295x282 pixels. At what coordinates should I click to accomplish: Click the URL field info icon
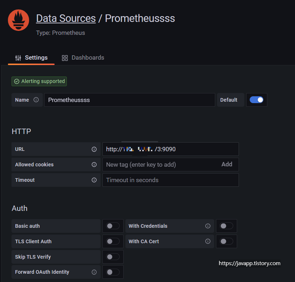click(94, 149)
